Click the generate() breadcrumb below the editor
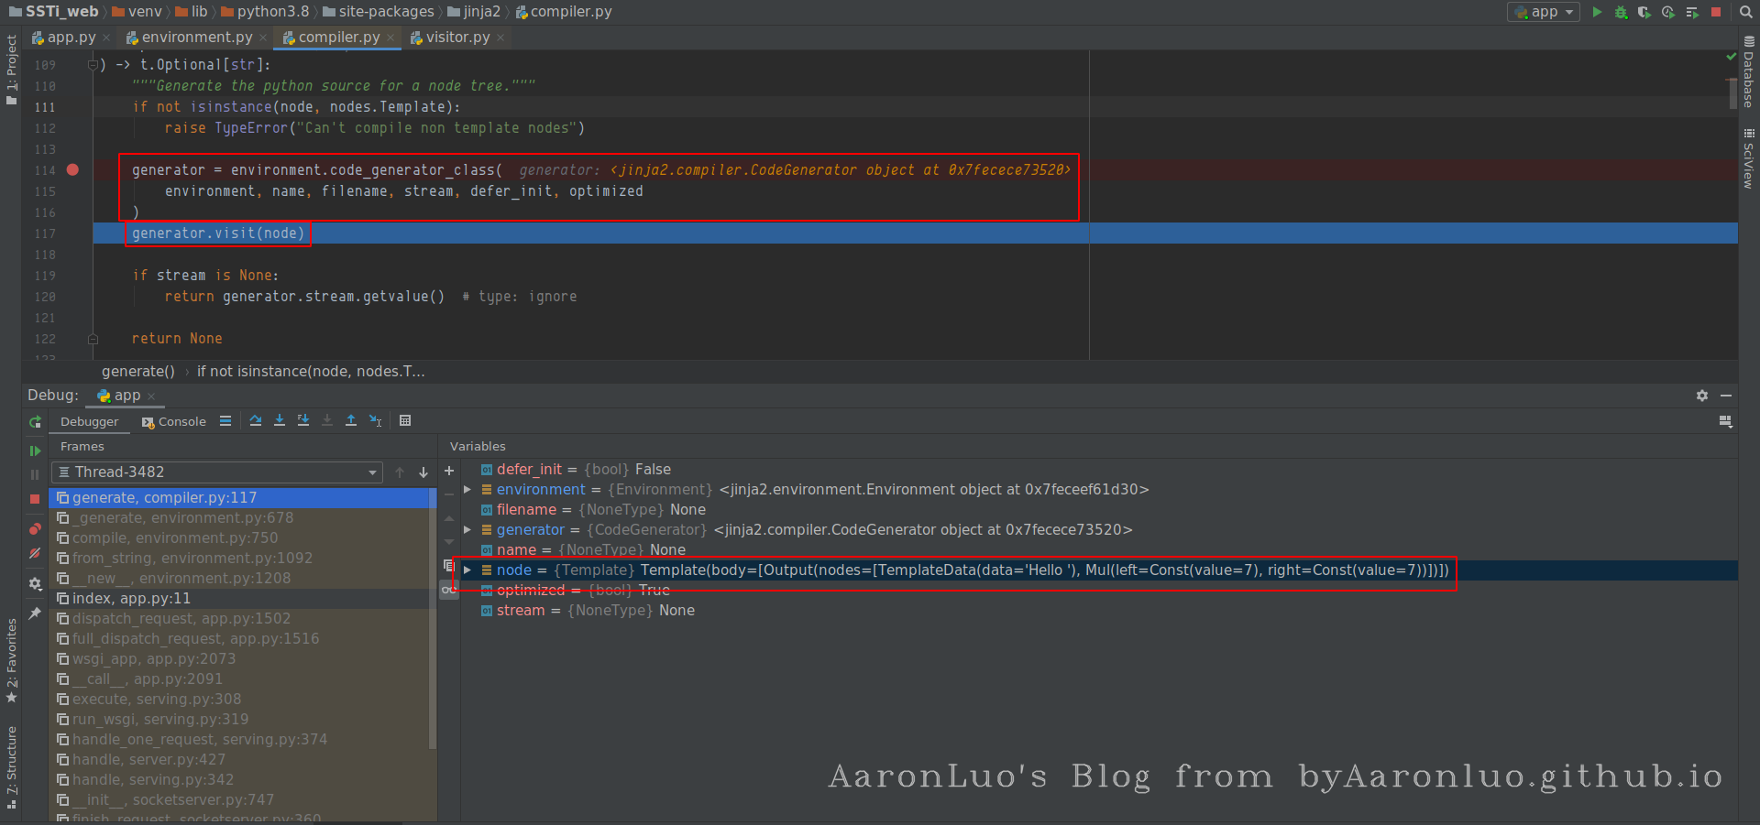1760x825 pixels. [x=138, y=372]
